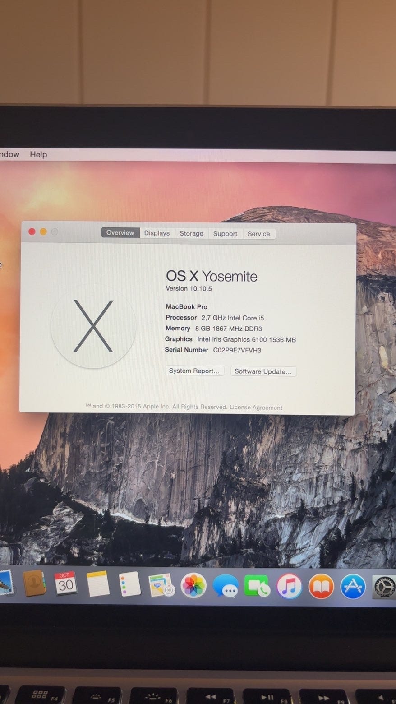The image size is (396, 704).
Task: Click the Version 10.10.5 text
Action: coord(189,289)
